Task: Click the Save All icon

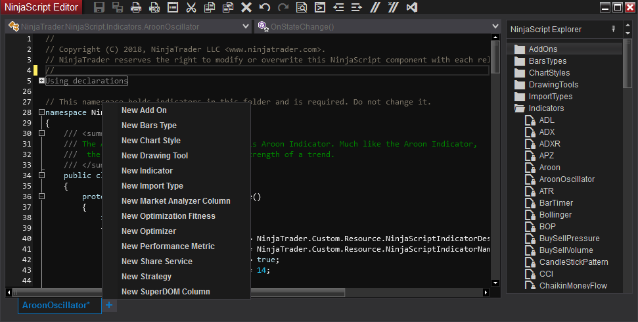Action: (118, 7)
